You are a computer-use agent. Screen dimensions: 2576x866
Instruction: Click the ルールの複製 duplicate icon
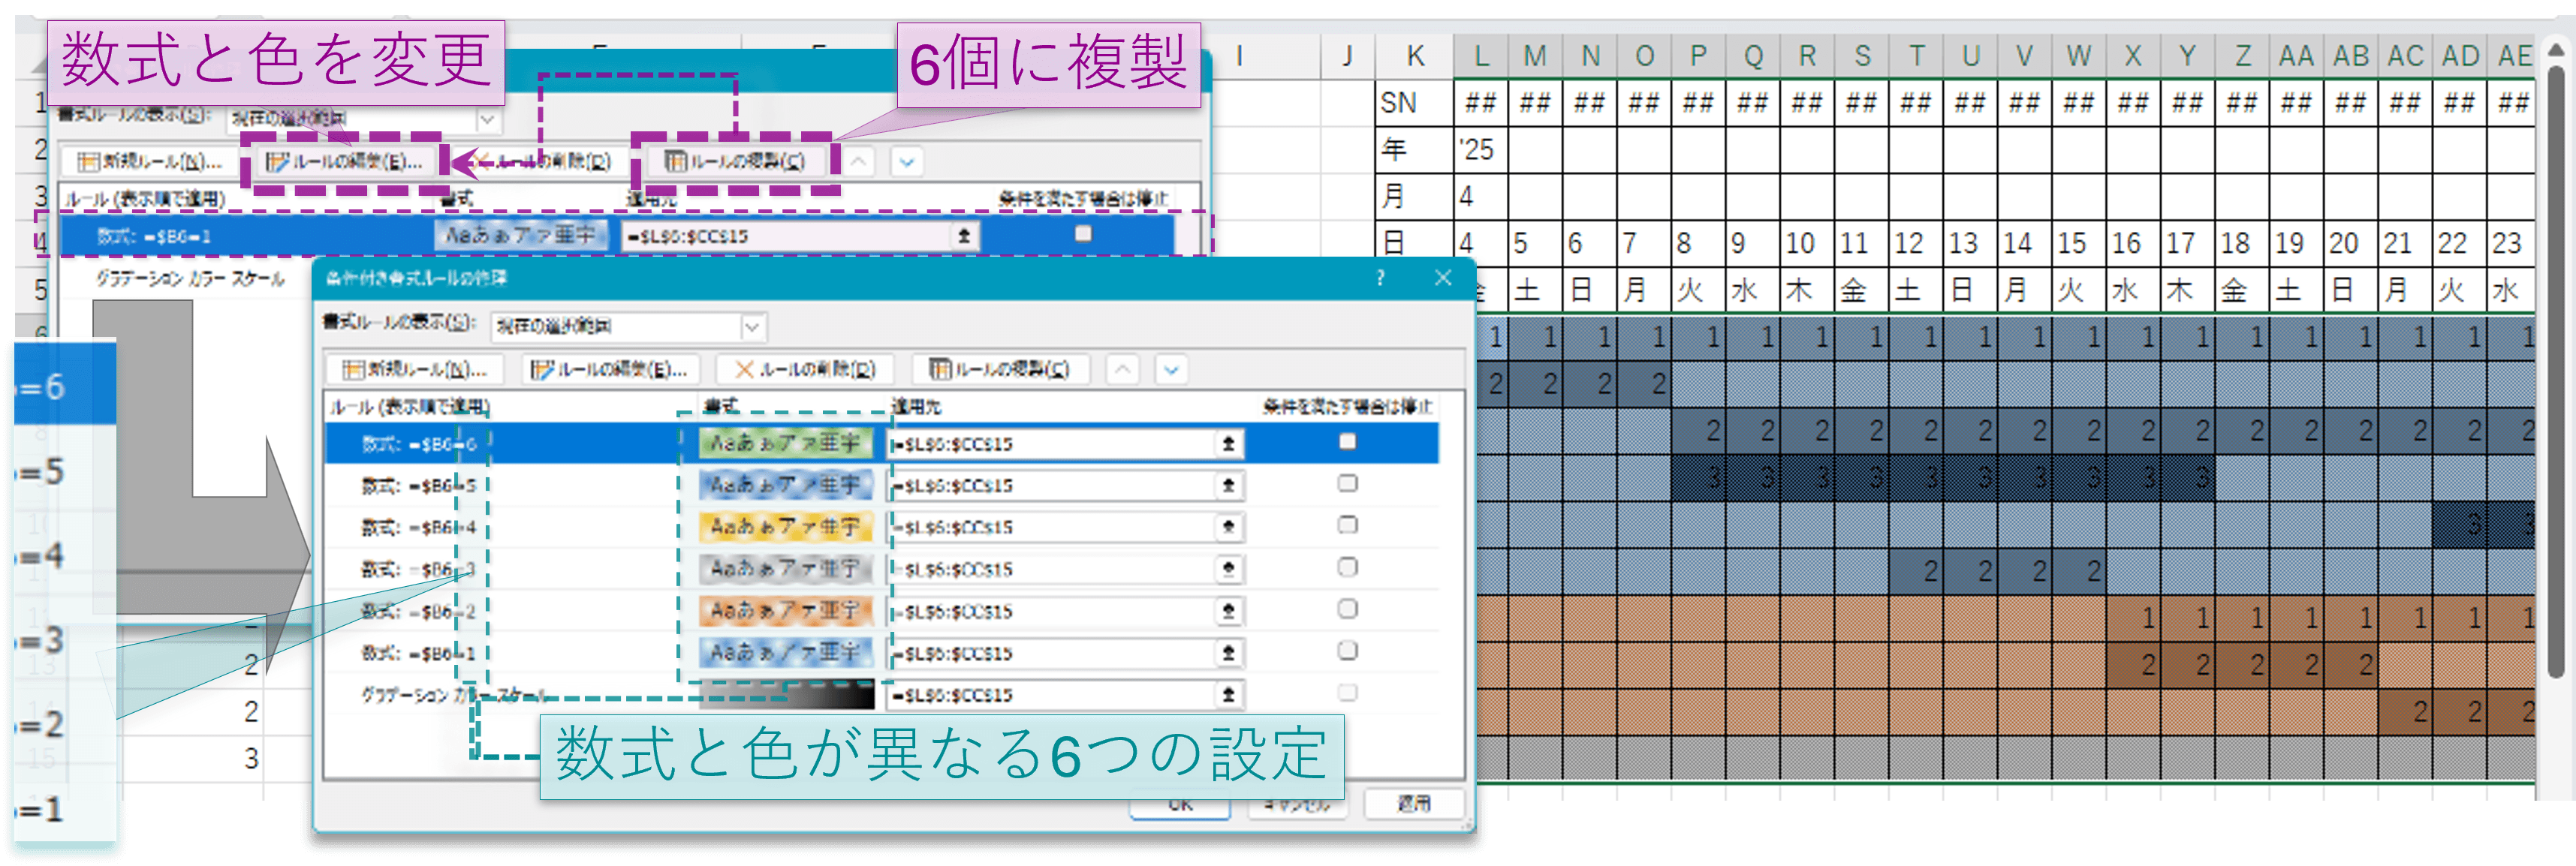click(x=938, y=369)
